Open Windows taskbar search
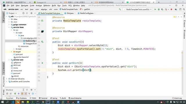The image size is (186, 104). point(7,102)
